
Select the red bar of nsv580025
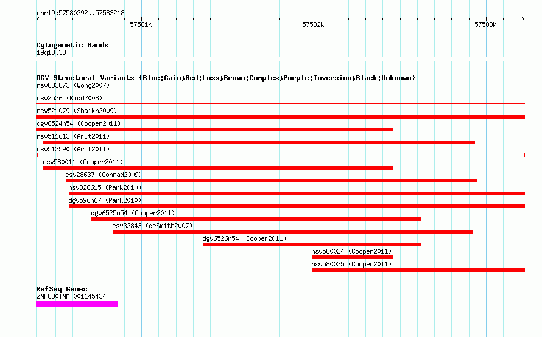coord(418,270)
